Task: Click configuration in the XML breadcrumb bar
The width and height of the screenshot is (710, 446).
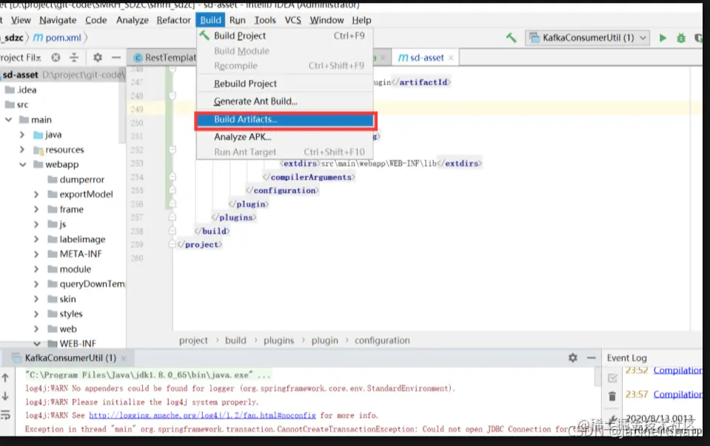Action: [x=382, y=341]
